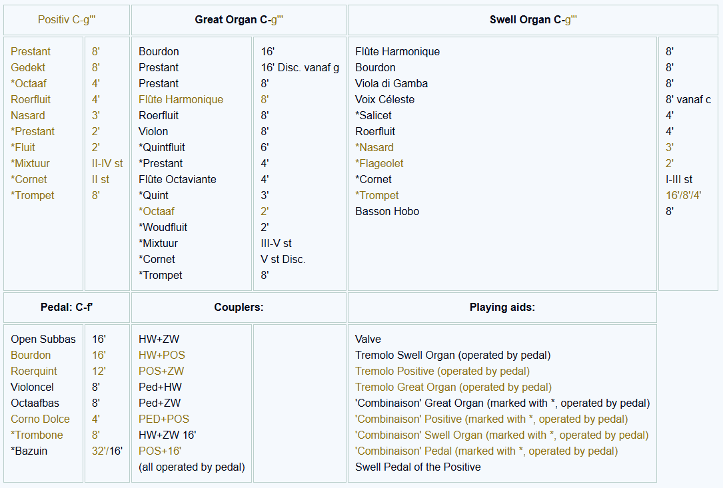Click the Basson Hobo entry

[387, 211]
